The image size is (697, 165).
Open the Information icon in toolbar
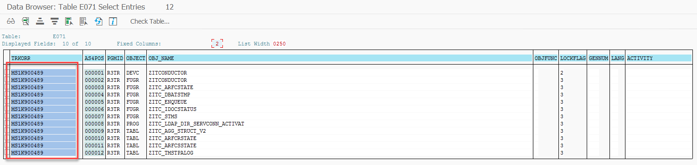113,21
